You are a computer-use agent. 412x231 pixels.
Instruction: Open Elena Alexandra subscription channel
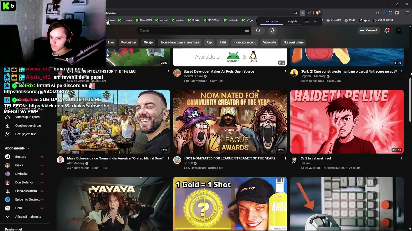click(x=25, y=191)
